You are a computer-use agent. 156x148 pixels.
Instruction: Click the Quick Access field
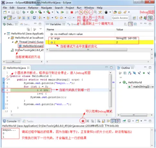[x=120, y=18]
